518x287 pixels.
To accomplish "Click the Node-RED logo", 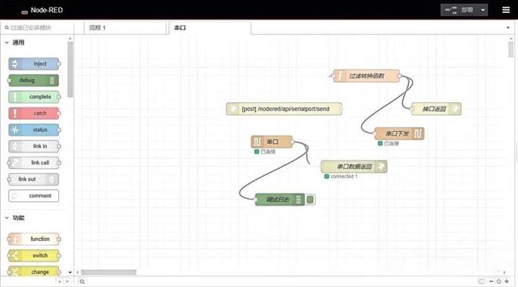I will coord(42,11).
